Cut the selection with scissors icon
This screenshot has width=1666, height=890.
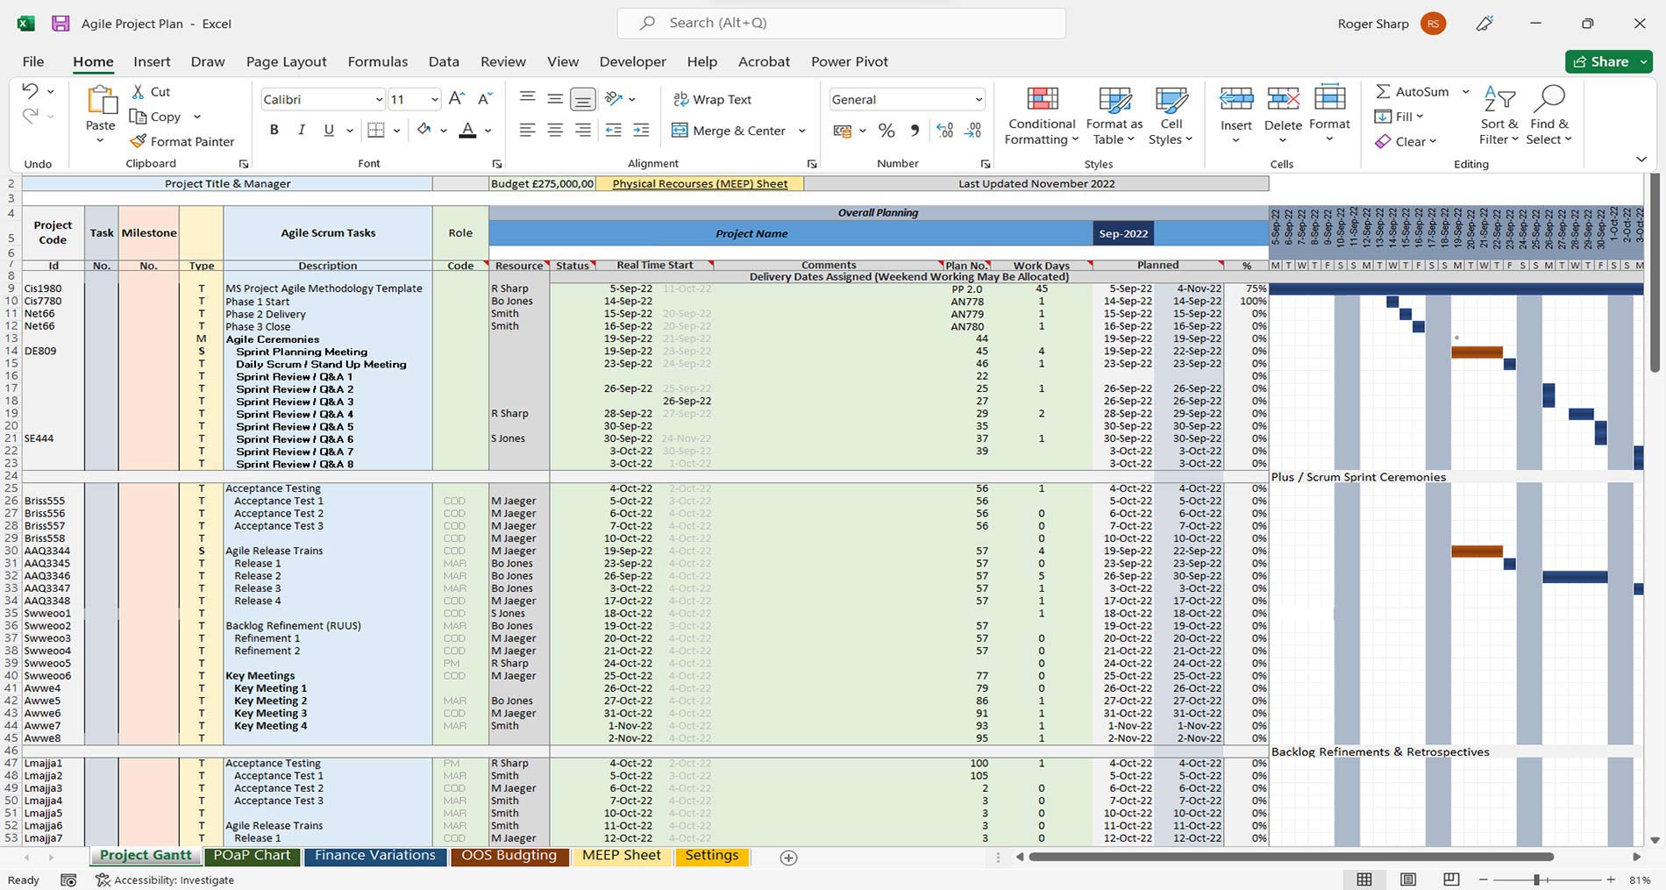point(139,91)
